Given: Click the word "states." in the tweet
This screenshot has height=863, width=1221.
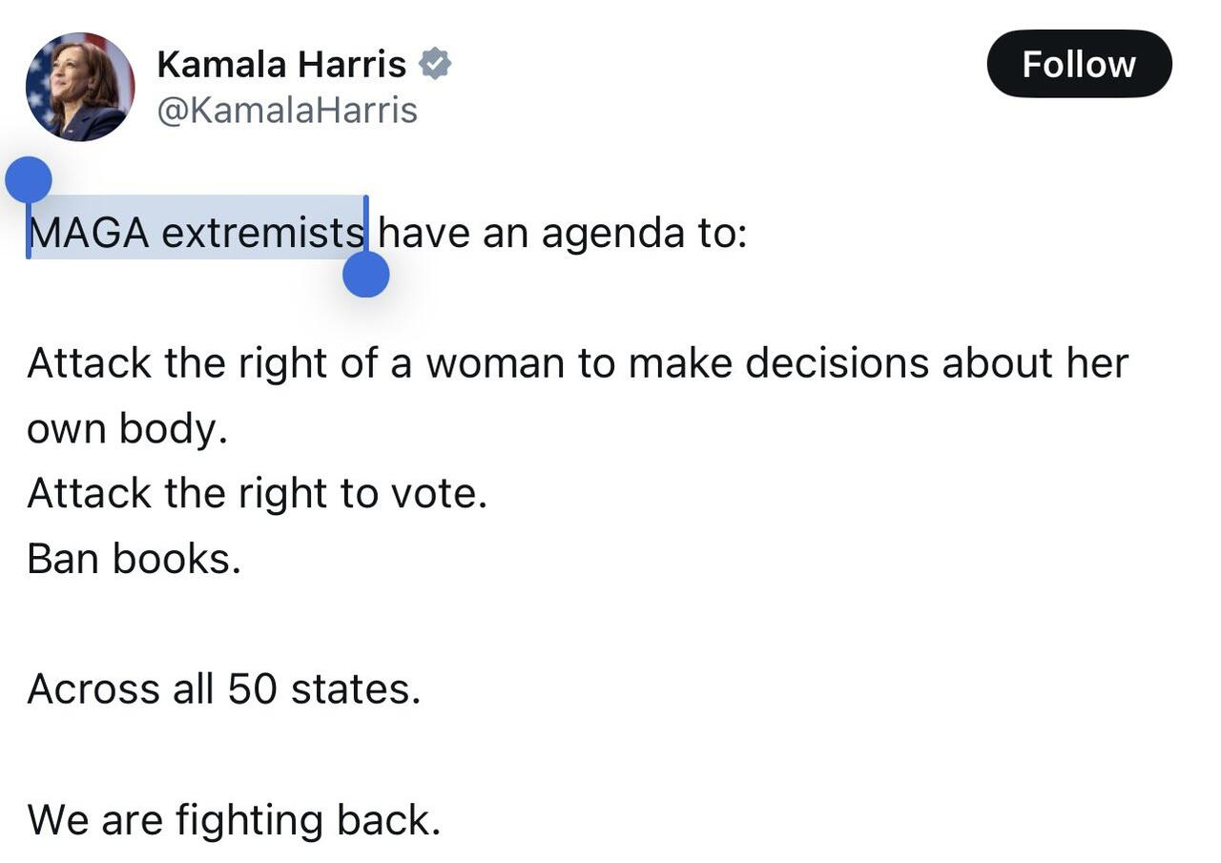Looking at the screenshot, I should pos(356,688).
